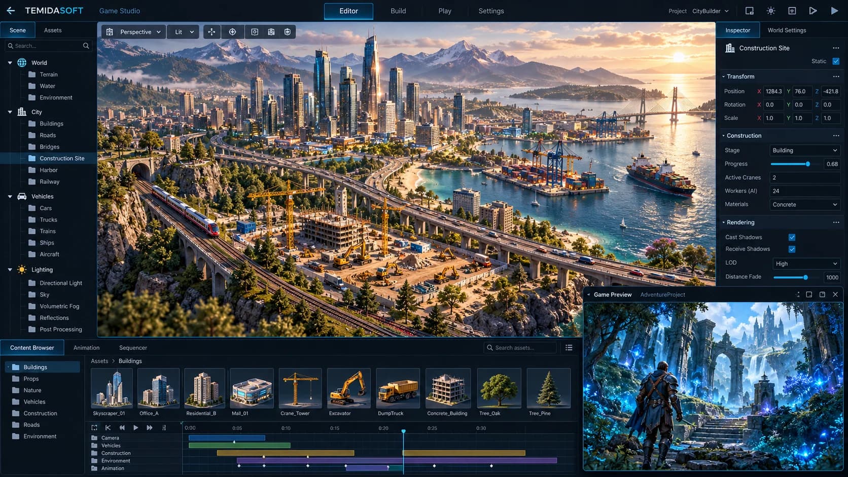Click the Game Preview popout icon
848x477 pixels.
[822, 295]
